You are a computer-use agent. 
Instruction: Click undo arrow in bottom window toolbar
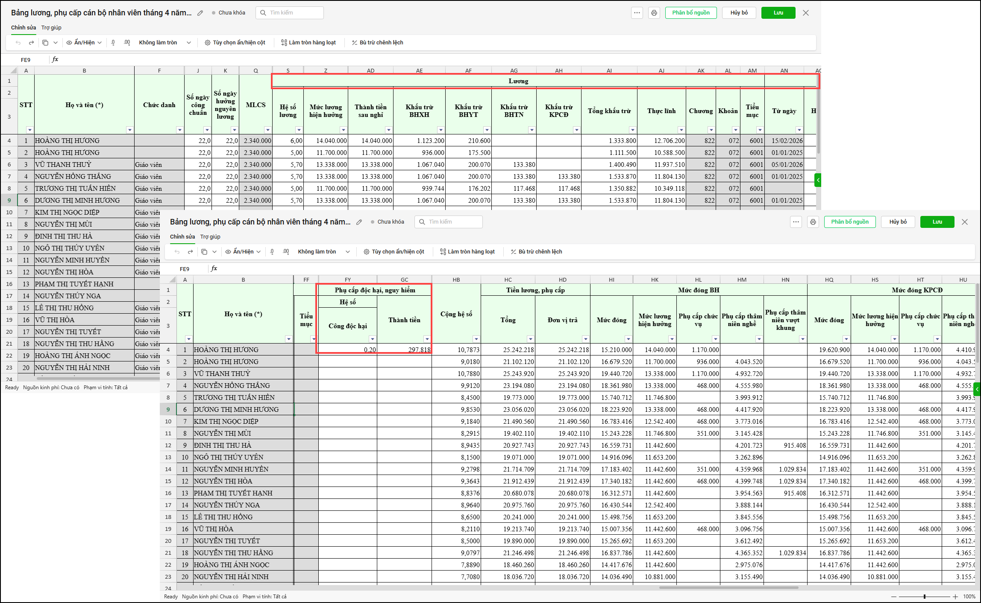tap(177, 252)
